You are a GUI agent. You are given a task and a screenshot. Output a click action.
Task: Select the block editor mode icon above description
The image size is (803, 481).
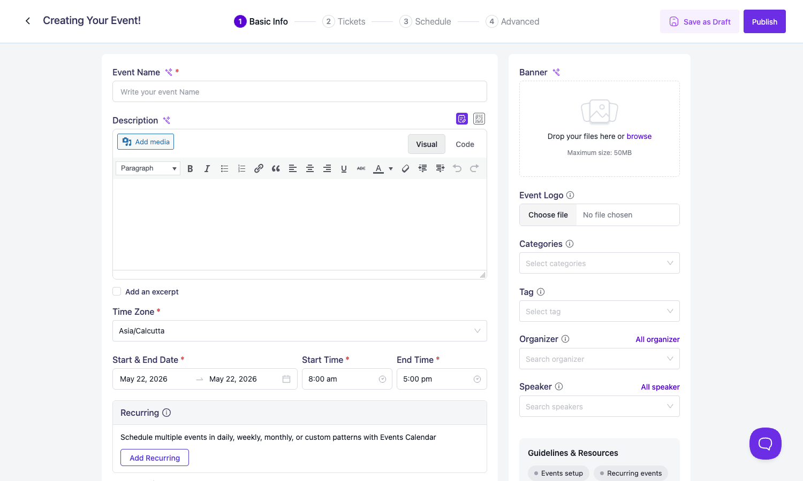pyautogui.click(x=479, y=119)
